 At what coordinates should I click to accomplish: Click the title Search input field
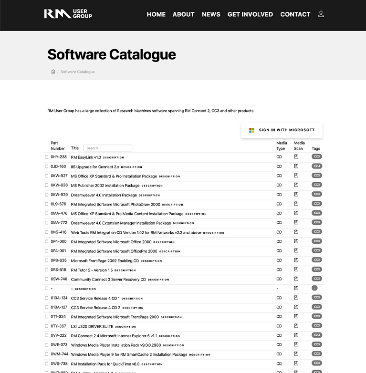[107, 148]
